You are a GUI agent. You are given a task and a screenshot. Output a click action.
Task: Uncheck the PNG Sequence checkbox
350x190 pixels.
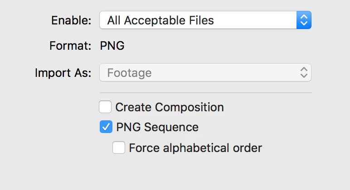coord(106,127)
